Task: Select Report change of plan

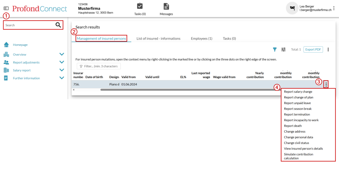Action: point(299,97)
